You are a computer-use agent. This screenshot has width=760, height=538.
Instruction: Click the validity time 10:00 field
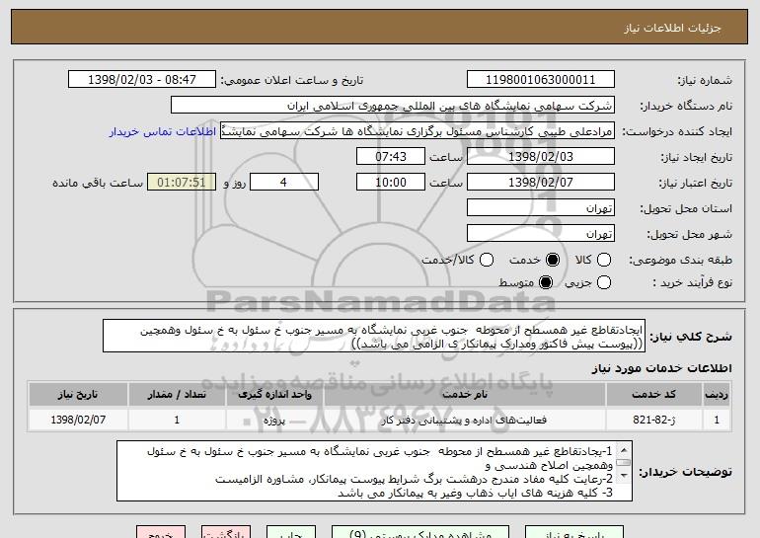point(391,183)
